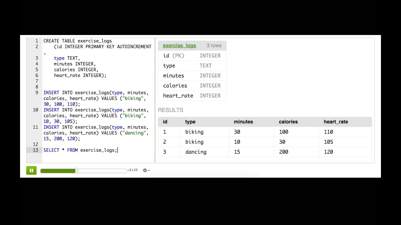Image resolution: width=401 pixels, height=225 pixels.
Task: Click the SELECT * FROM line of code
Action: (80, 150)
